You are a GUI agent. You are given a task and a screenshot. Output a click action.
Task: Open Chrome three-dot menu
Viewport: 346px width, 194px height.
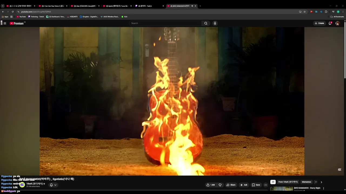point(343,12)
